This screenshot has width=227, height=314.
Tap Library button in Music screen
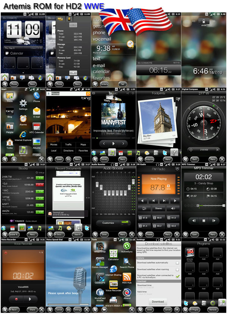[104, 159]
